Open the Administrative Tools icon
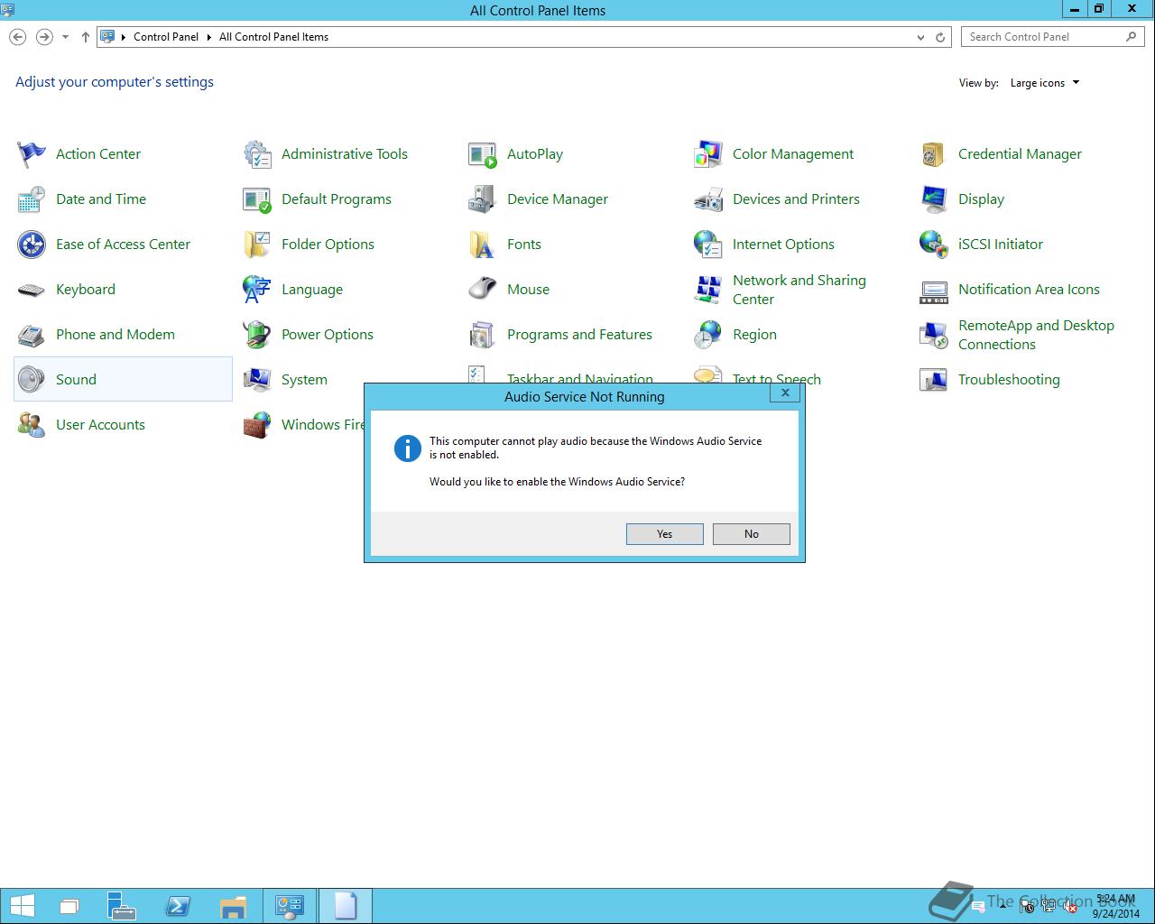The image size is (1155, 924). coord(257,154)
